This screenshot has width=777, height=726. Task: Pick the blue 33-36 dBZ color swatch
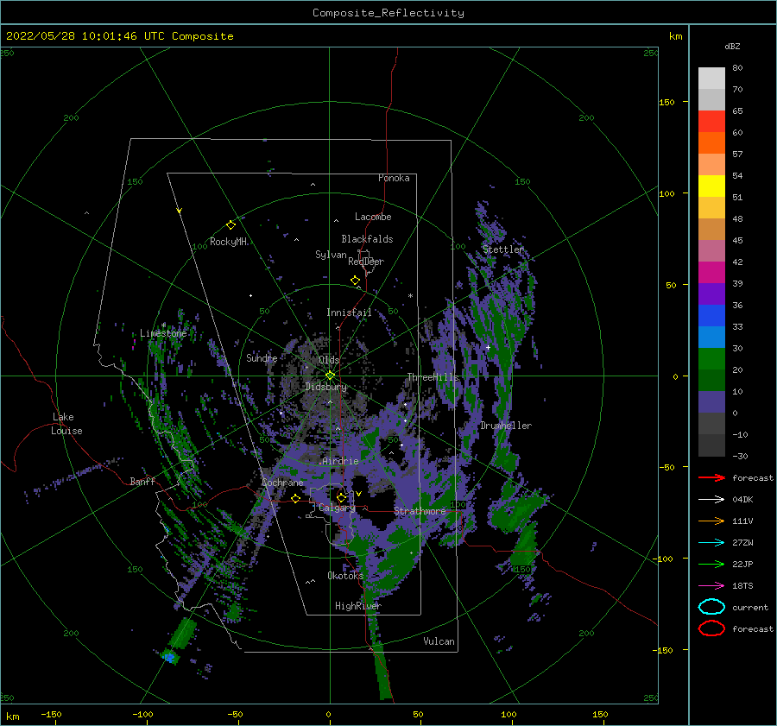[711, 316]
